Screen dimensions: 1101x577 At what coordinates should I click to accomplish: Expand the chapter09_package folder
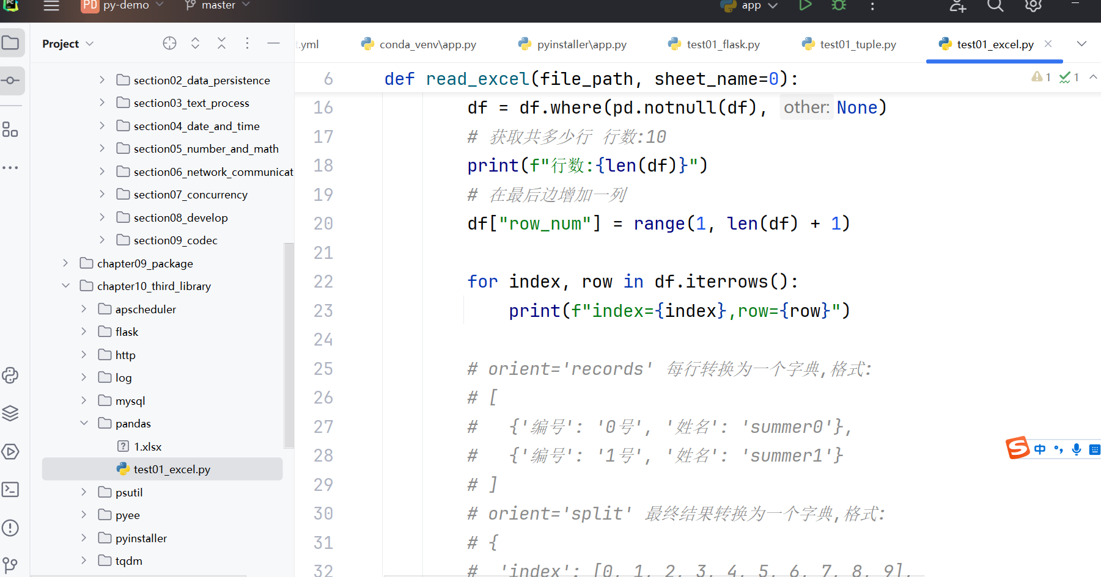pos(66,263)
